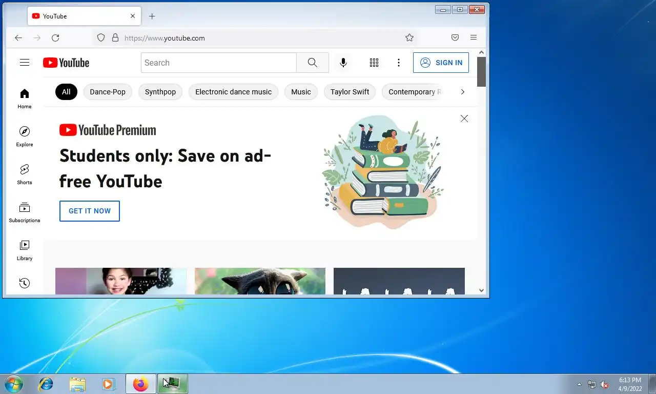Reload the current page
Image resolution: width=656 pixels, height=394 pixels.
point(55,38)
